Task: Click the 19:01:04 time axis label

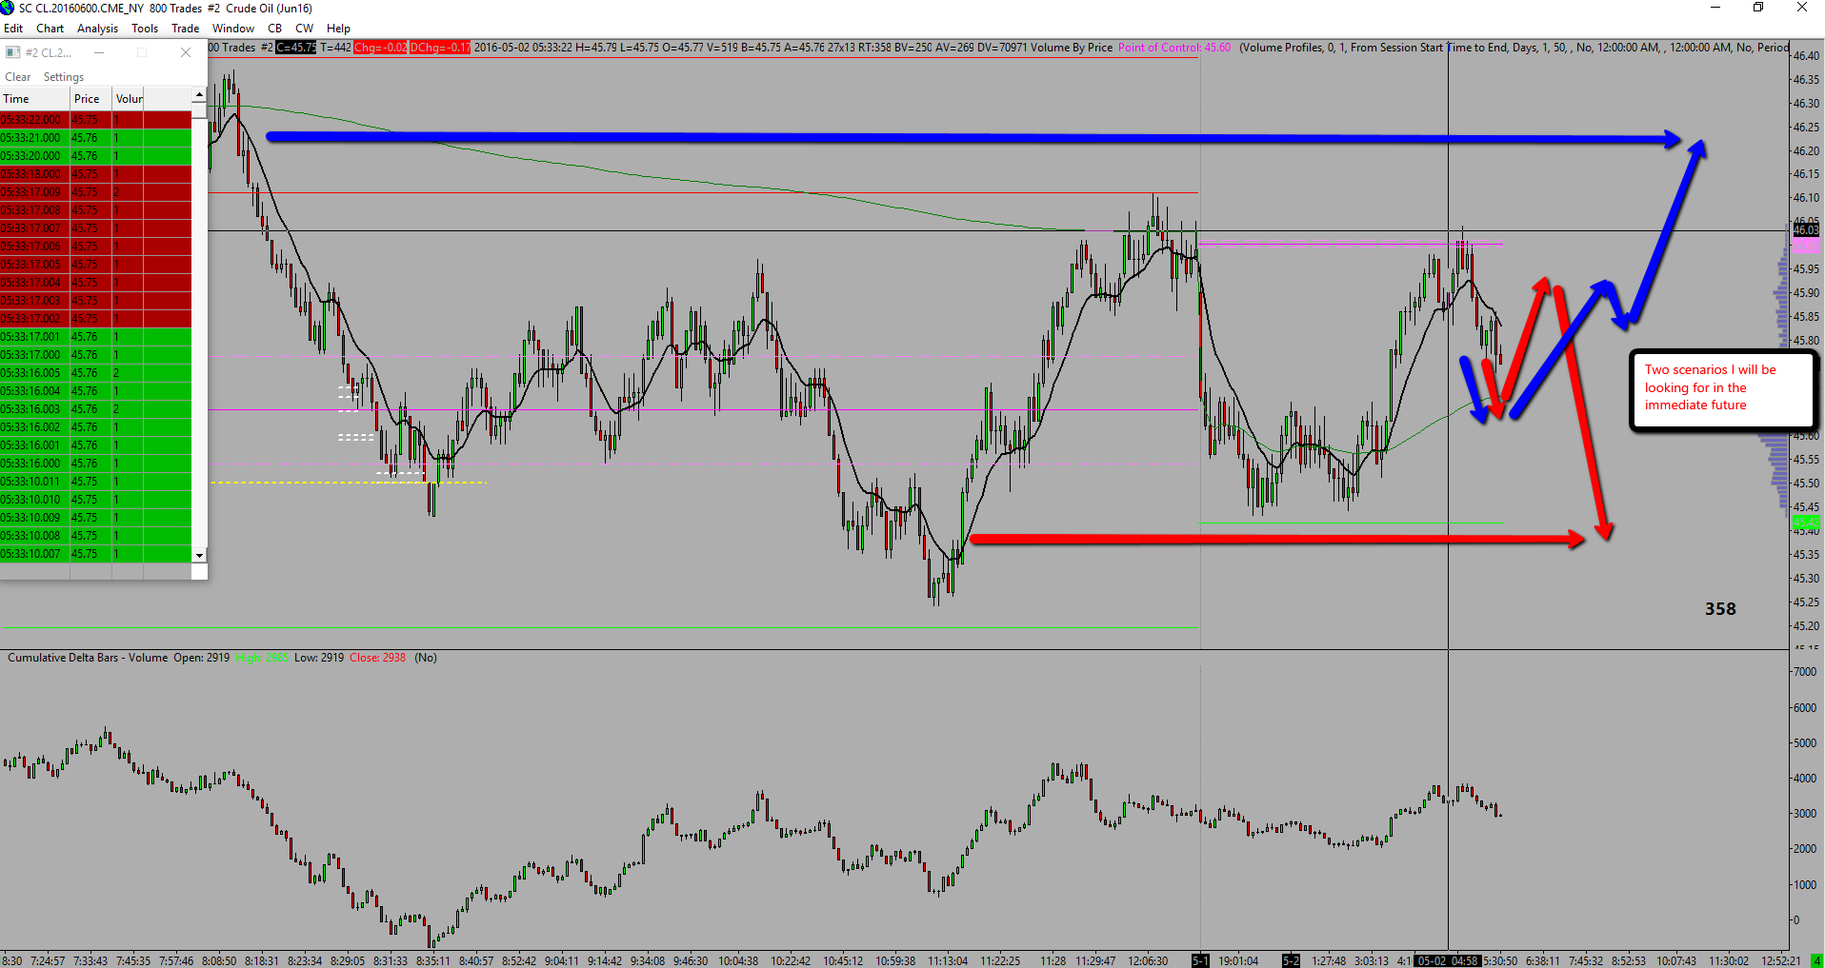Action: (1238, 961)
